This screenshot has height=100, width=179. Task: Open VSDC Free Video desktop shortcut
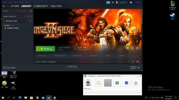(13, 75)
